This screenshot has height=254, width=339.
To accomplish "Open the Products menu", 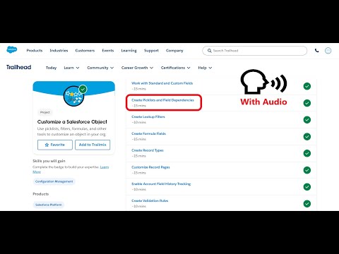I will 35,51.
